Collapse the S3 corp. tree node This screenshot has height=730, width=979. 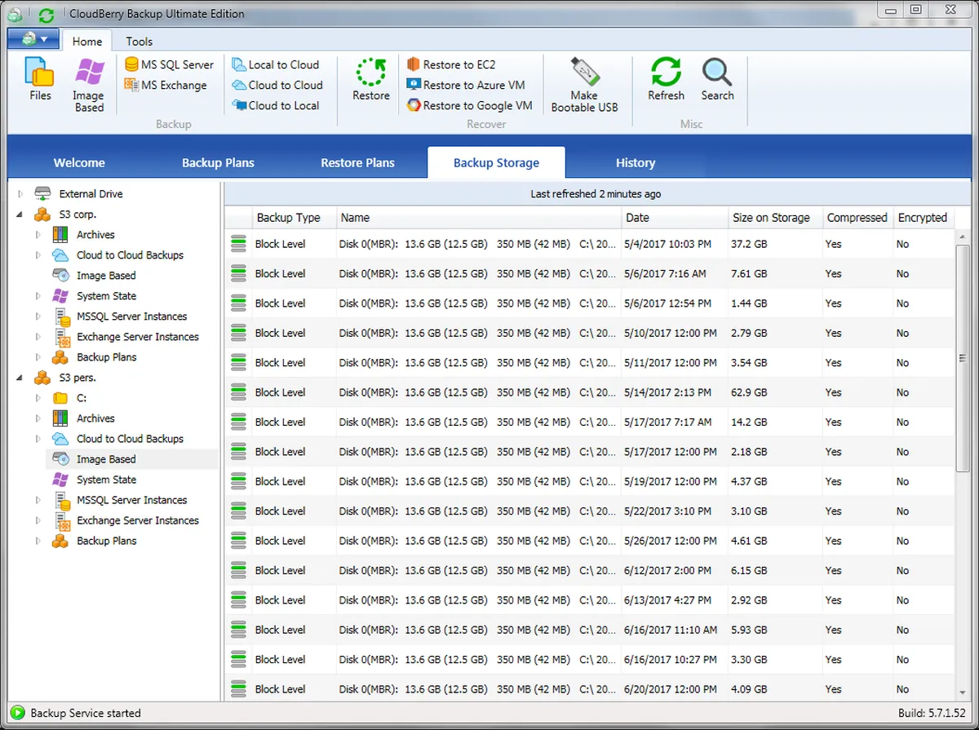pyautogui.click(x=20, y=215)
